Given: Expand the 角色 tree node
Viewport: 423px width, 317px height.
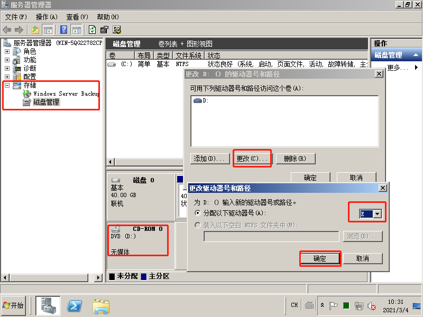Looking at the screenshot, I should pos(7,51).
